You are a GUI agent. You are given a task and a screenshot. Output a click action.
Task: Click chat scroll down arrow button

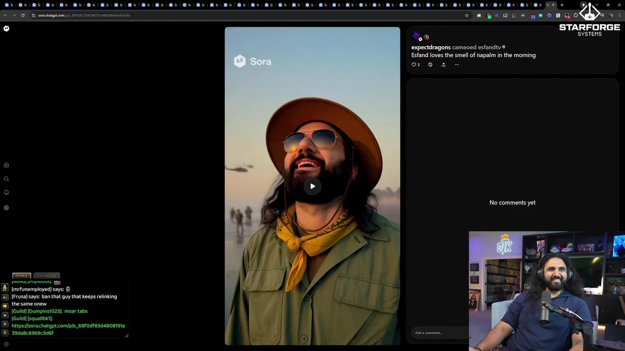5,325
